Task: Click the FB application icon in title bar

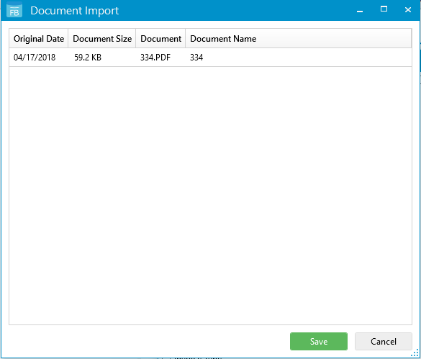Action: [x=14, y=10]
